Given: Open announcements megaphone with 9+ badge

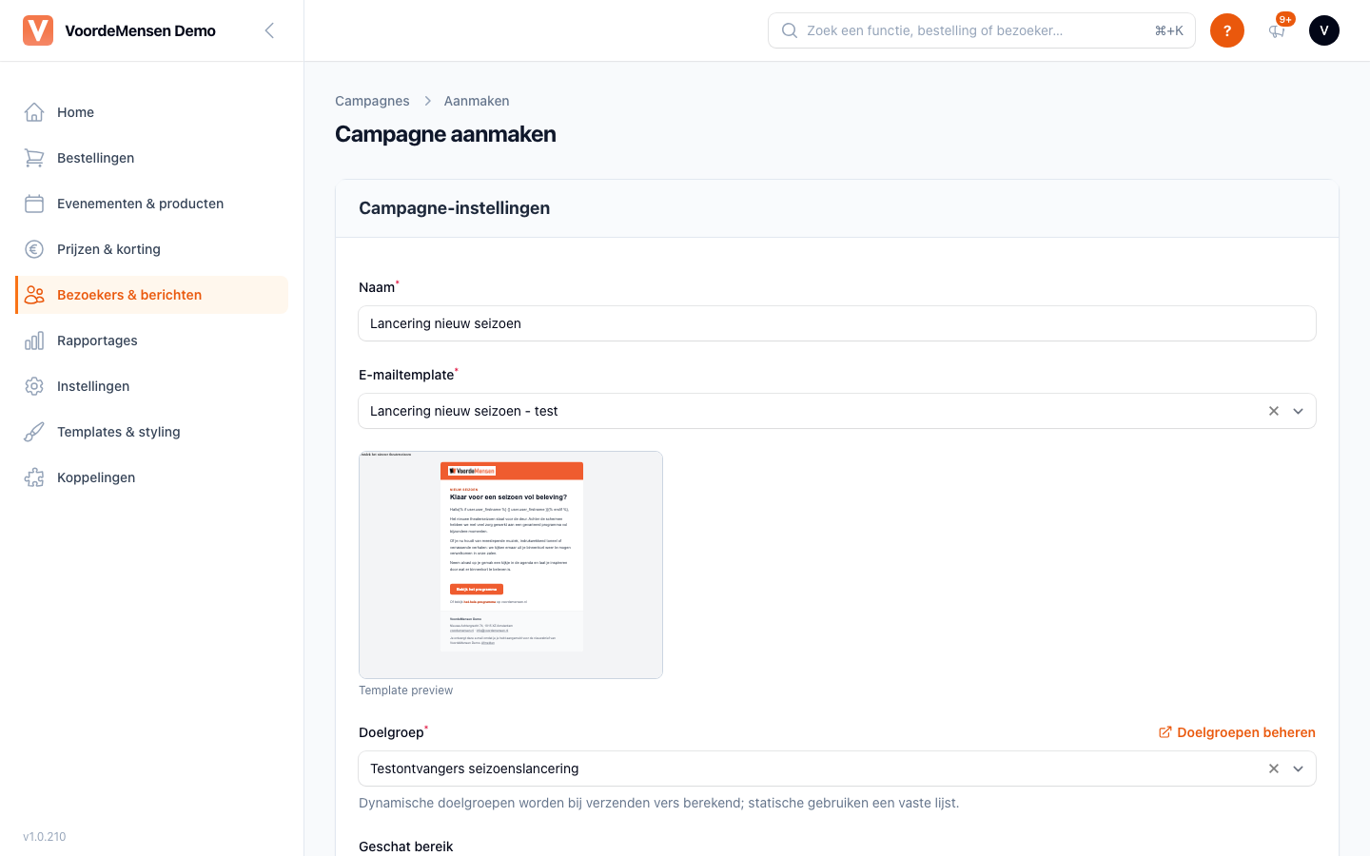Looking at the screenshot, I should (x=1277, y=30).
